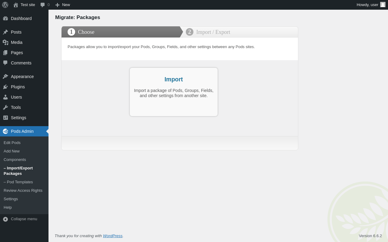
Task: Open Review Access Rights page
Action: coord(23,190)
